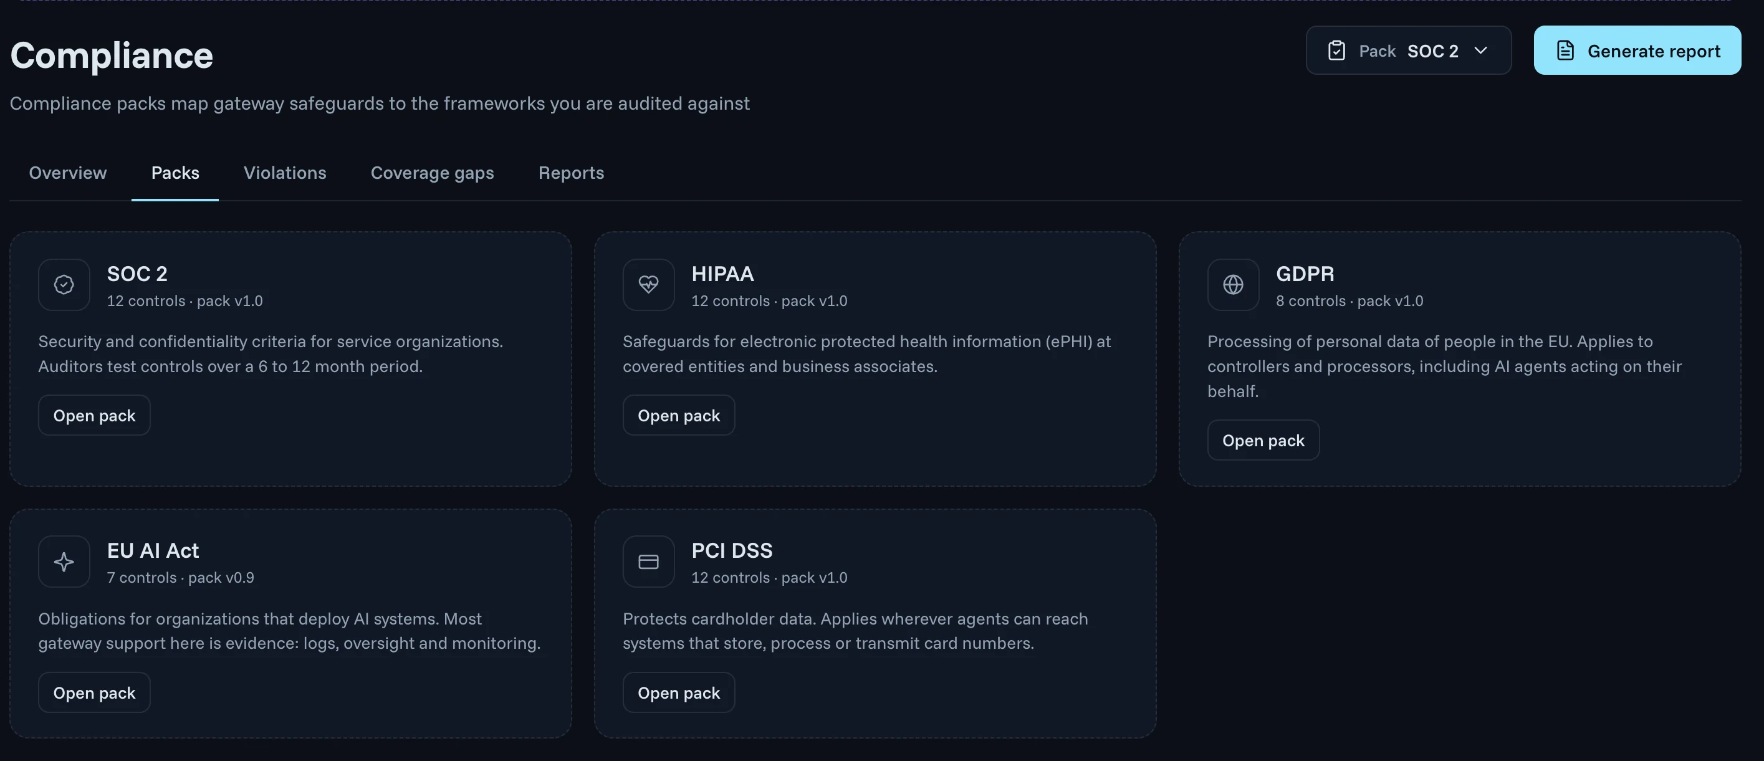The image size is (1764, 761).
Task: Click the document icon on Generate report
Action: 1565,50
